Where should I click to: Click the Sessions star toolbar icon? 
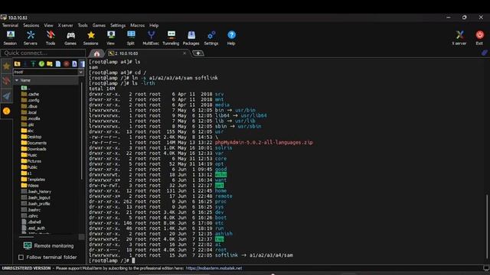click(91, 37)
